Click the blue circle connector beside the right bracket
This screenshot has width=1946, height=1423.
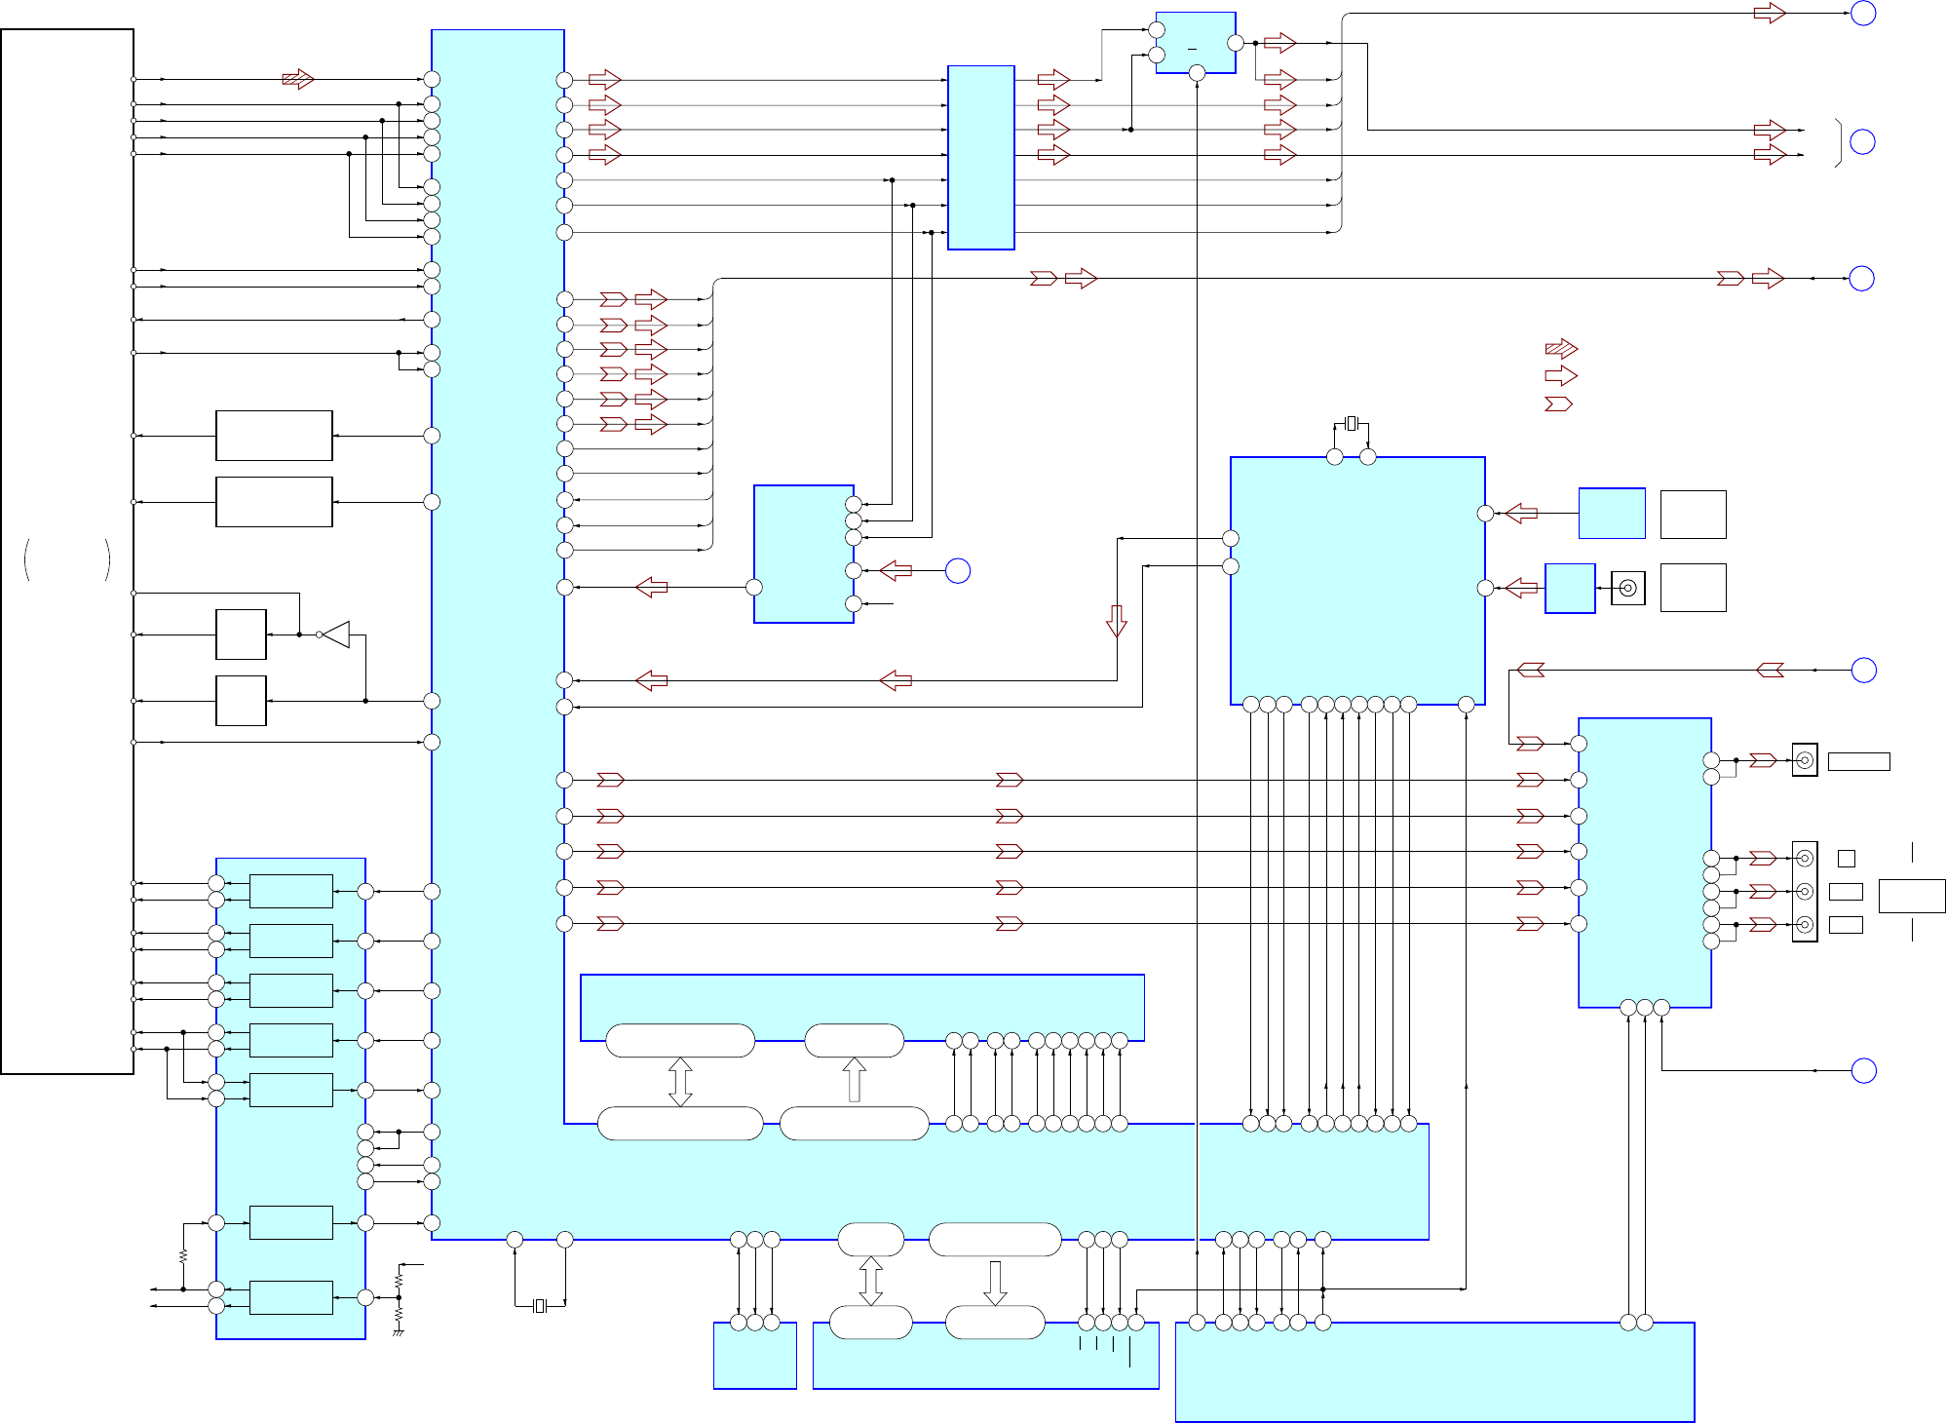coord(1862,142)
